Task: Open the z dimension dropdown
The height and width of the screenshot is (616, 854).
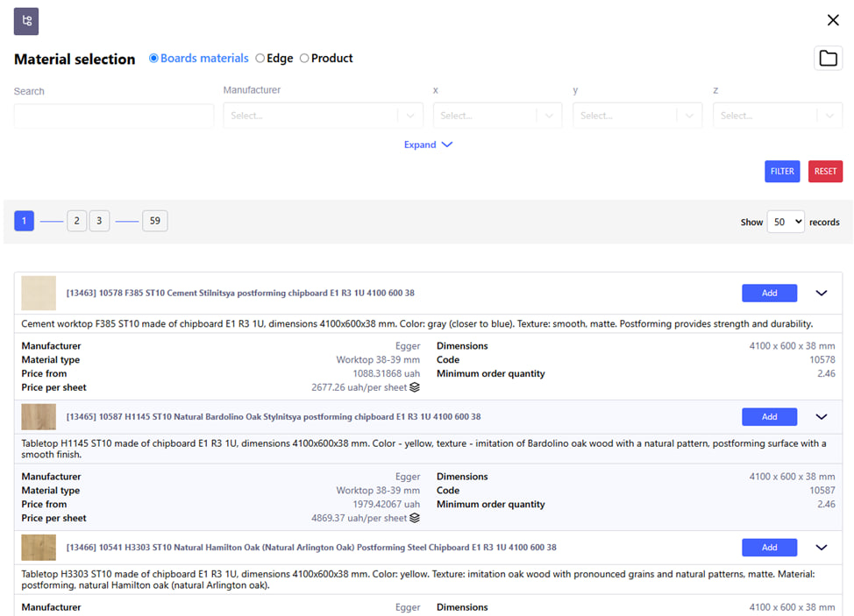Action: (x=777, y=116)
